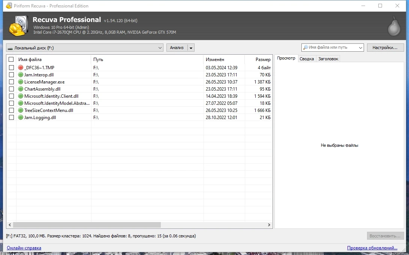409x255 pixels.
Task: Click the size value 4 байт
Action: click(x=264, y=67)
